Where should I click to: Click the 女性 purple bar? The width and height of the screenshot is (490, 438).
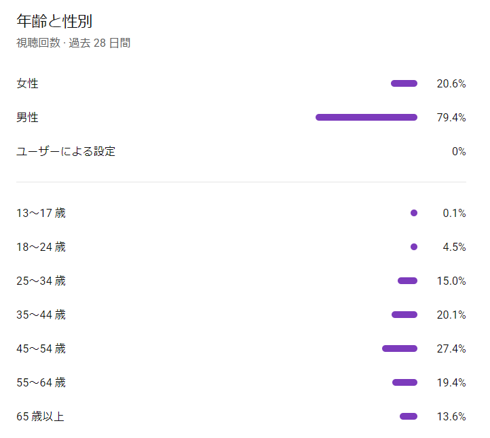(404, 83)
